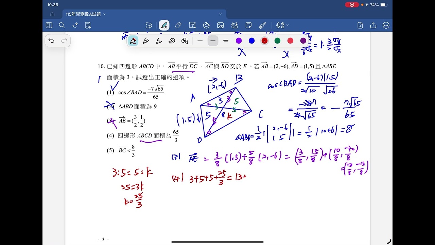Undo the last stroke
Screen dimensions: 435x245
pyautogui.click(x=51, y=41)
